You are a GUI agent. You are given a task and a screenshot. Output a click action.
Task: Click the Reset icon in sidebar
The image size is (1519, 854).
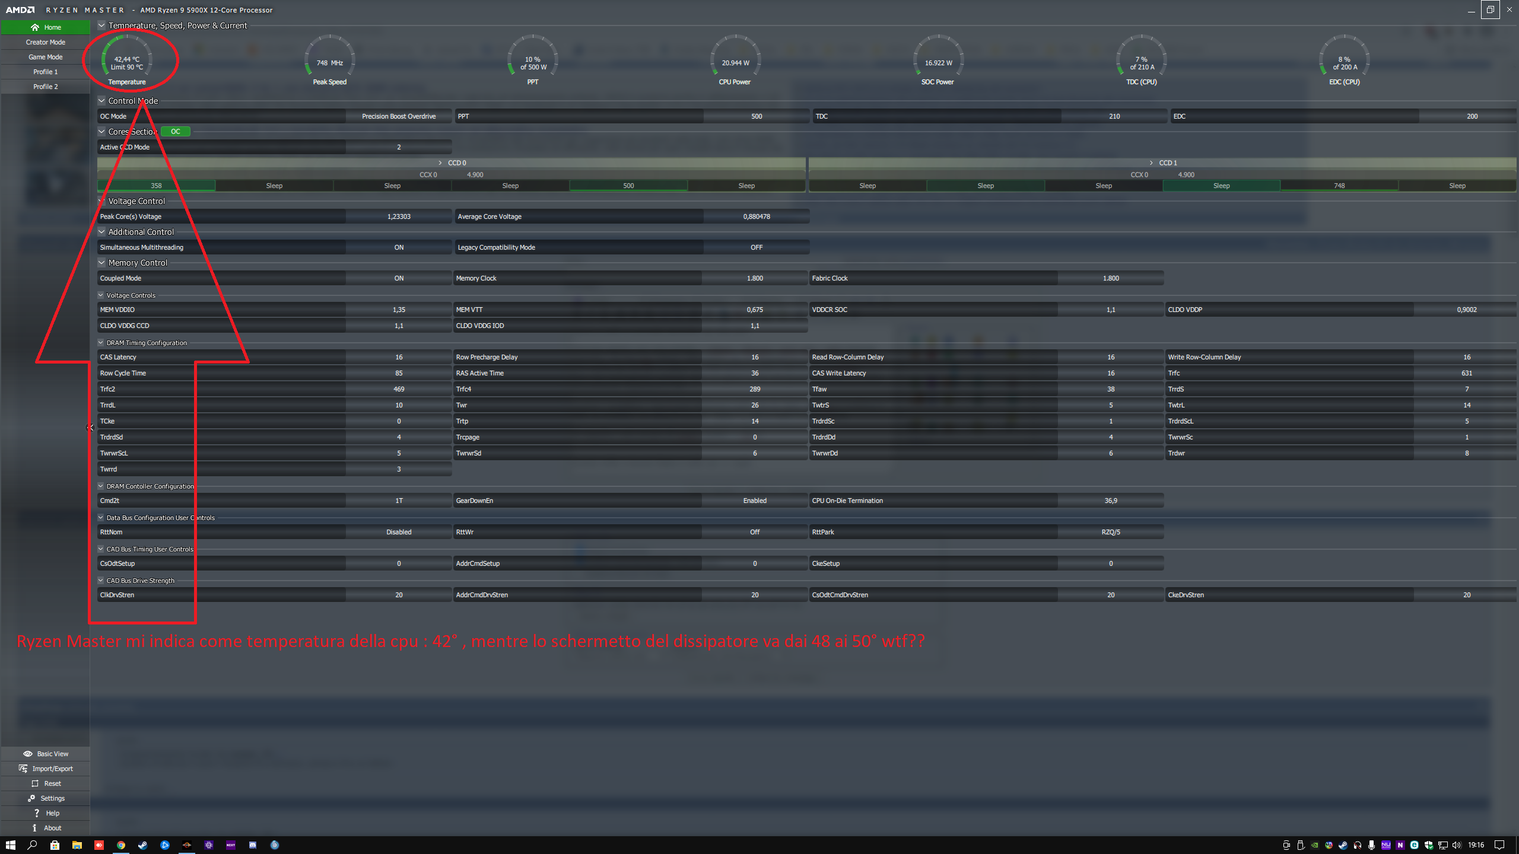(35, 783)
